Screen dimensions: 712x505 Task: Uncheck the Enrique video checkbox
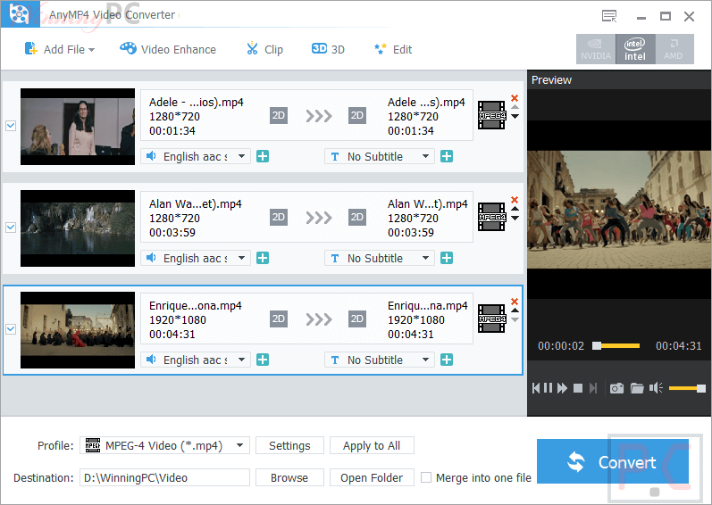click(11, 328)
